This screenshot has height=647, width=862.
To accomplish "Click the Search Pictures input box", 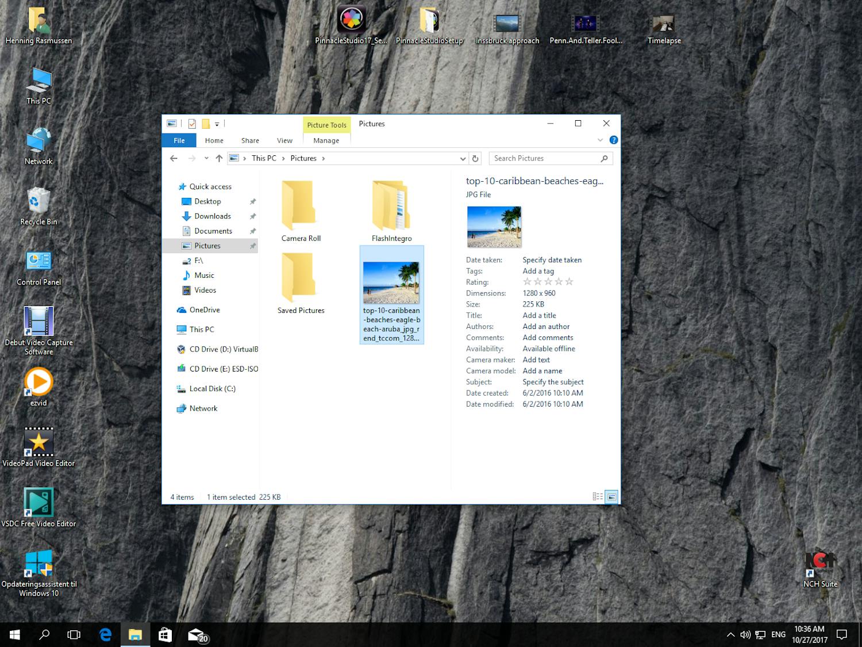I will tap(545, 159).
